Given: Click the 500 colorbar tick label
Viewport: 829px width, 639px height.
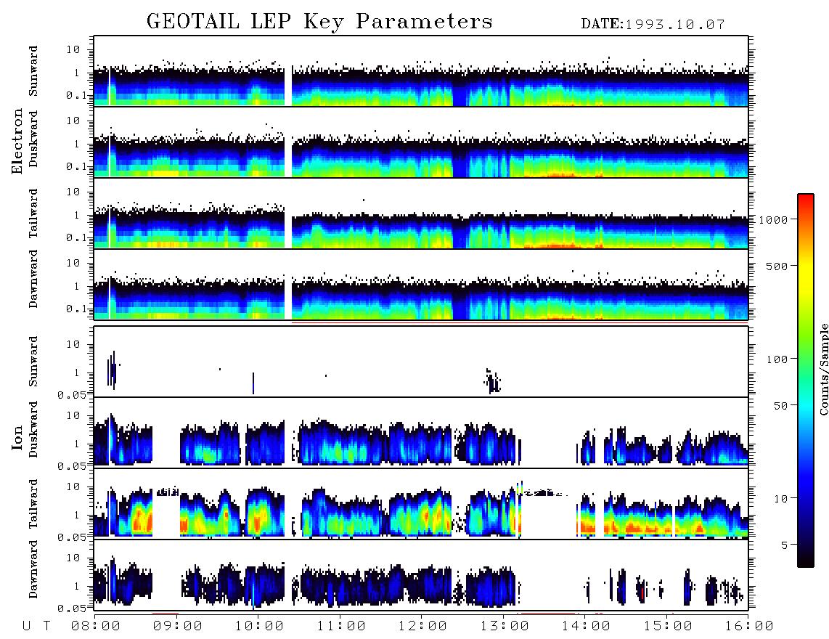Looking at the screenshot, I should 777,266.
